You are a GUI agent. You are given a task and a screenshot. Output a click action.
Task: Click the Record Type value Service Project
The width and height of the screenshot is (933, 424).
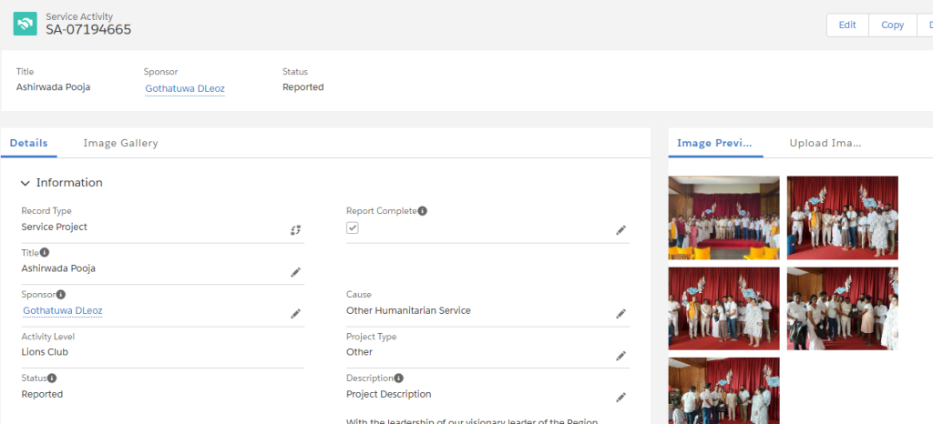54,227
